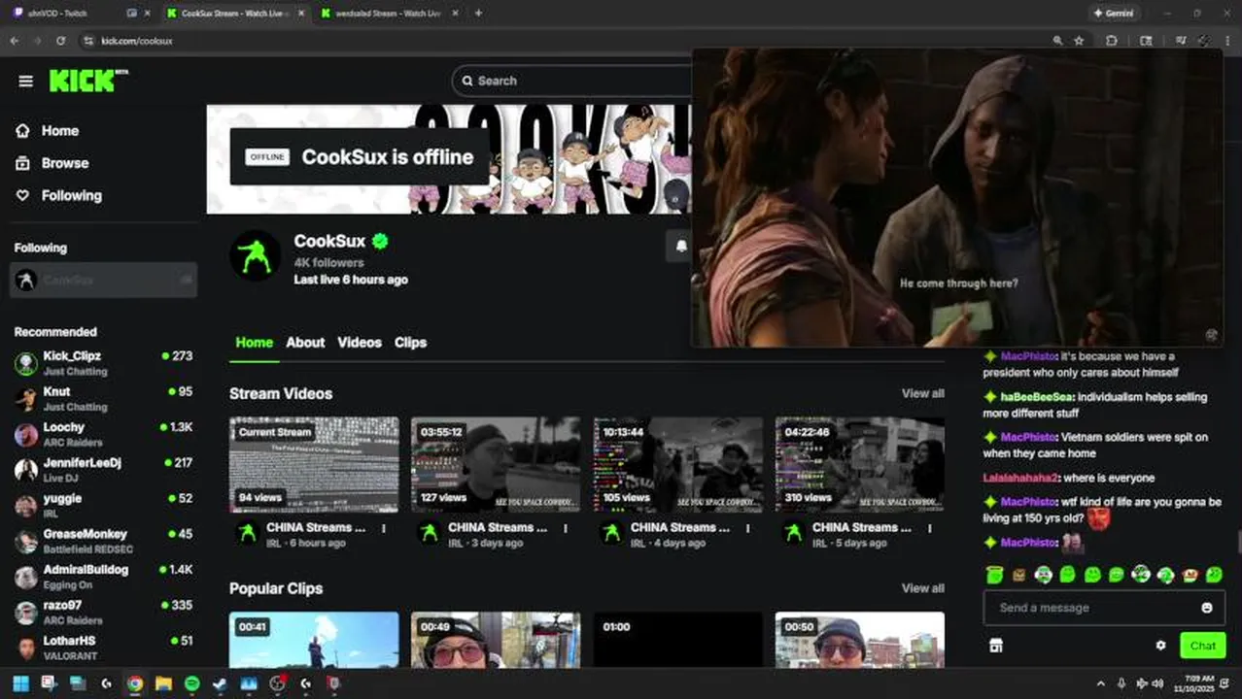The width and height of the screenshot is (1242, 699).
Task: Bookmark this page with the star
Action: click(x=1079, y=41)
